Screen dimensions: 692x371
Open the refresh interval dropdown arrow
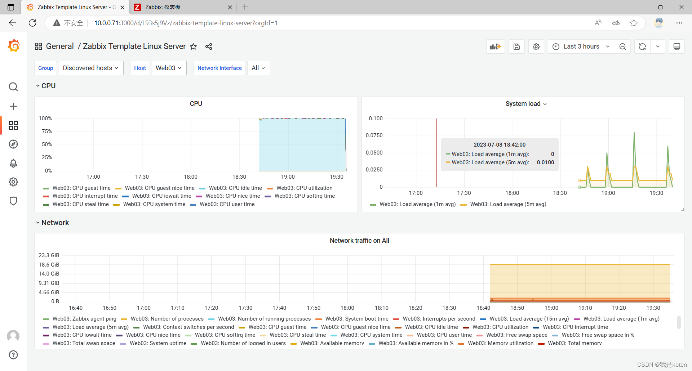[x=658, y=46]
